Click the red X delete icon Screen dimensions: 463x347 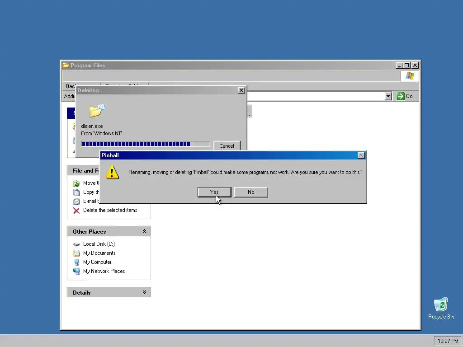click(x=76, y=211)
